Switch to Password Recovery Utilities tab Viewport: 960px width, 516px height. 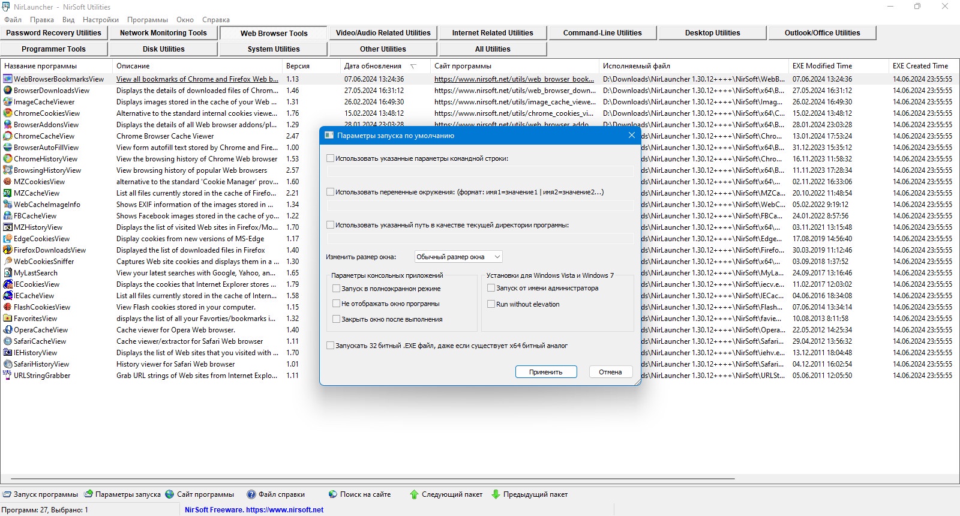tap(54, 33)
